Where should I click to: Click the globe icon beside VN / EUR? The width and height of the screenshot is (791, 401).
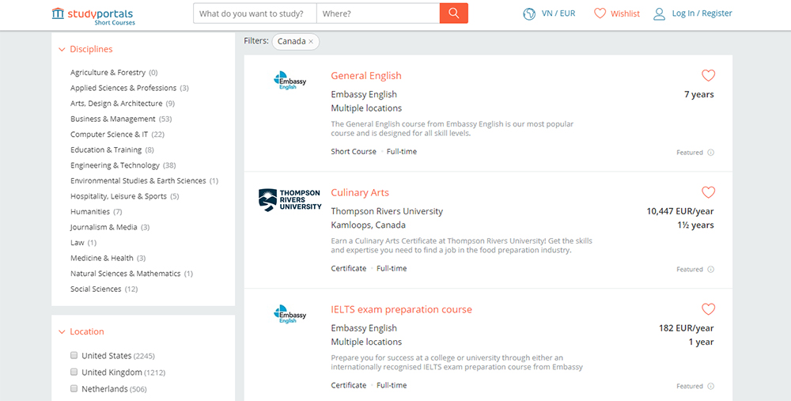pyautogui.click(x=528, y=14)
